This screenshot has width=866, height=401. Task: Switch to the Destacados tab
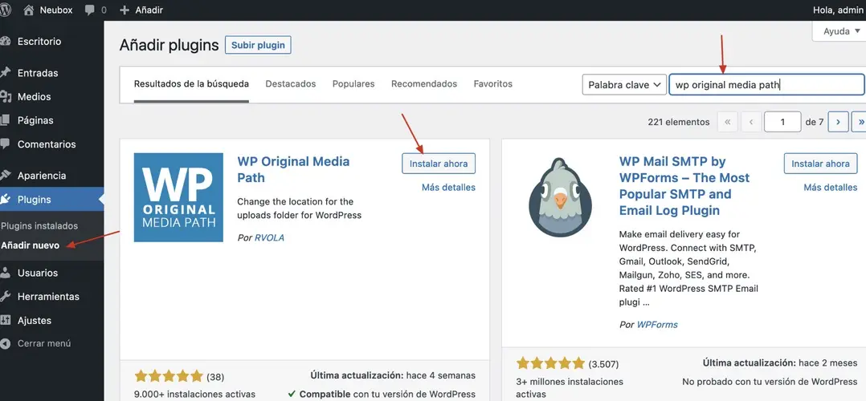pyautogui.click(x=291, y=84)
